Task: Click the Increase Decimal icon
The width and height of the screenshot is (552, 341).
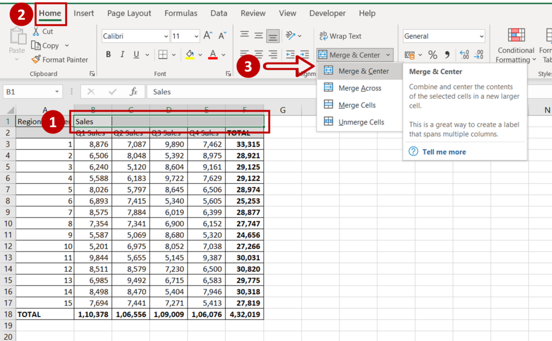Action: 464,54
